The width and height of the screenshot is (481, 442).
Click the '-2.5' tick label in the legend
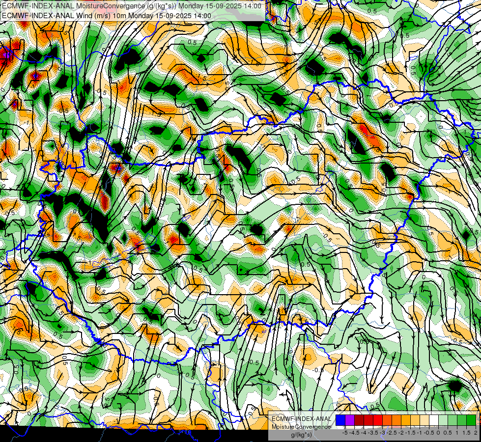[x=392, y=433]
